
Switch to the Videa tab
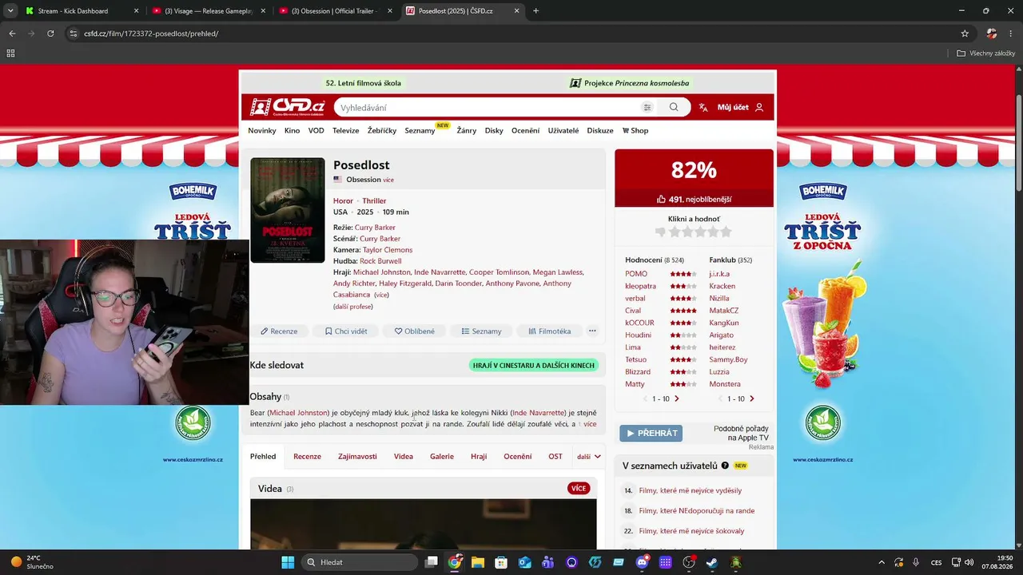404,457
